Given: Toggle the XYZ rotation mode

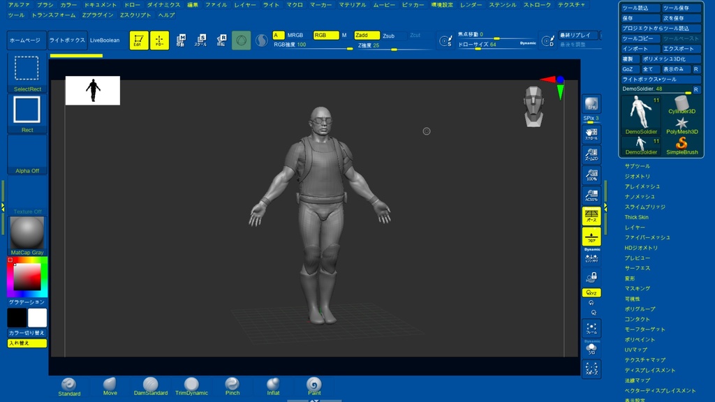Looking at the screenshot, I should [x=591, y=292].
